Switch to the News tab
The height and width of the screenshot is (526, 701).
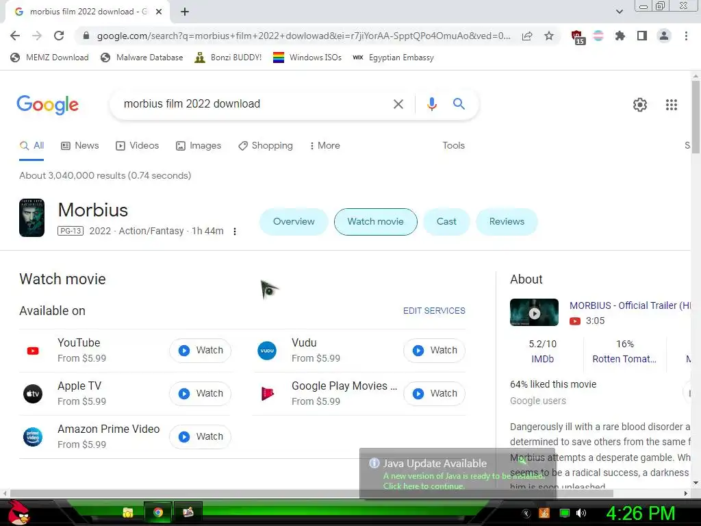79,146
